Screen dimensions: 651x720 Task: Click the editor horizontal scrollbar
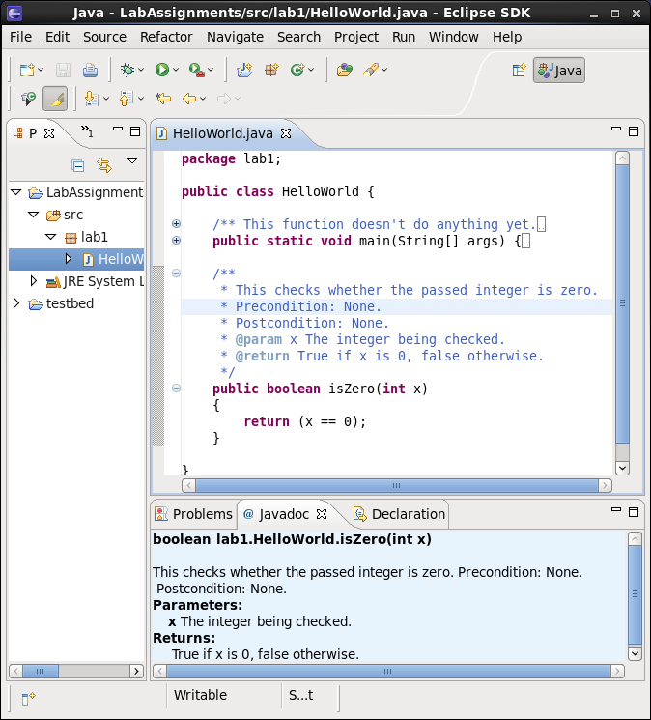coord(396,485)
